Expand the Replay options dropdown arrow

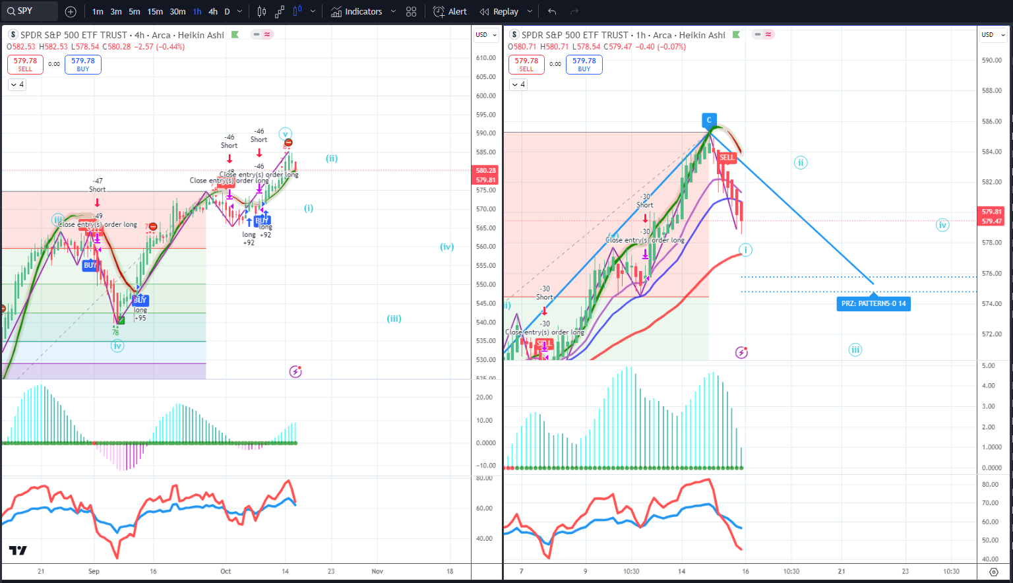click(530, 11)
